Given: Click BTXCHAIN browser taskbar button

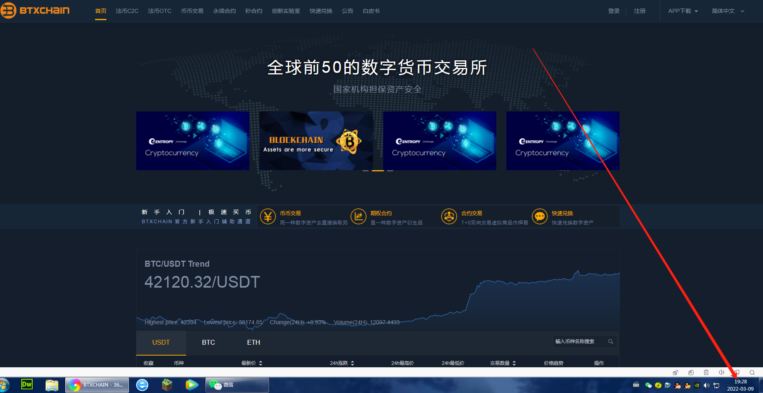Looking at the screenshot, I should tap(97, 385).
